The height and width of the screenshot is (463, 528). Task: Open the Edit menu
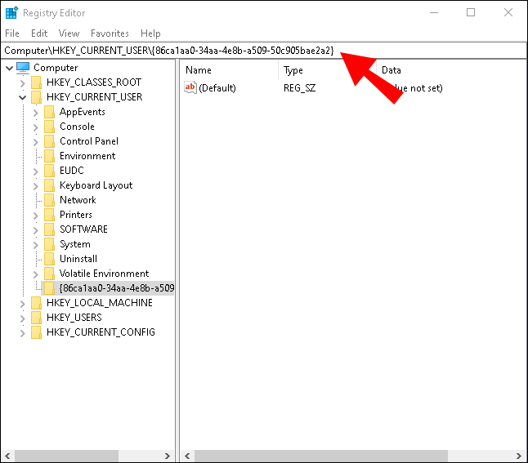click(39, 33)
